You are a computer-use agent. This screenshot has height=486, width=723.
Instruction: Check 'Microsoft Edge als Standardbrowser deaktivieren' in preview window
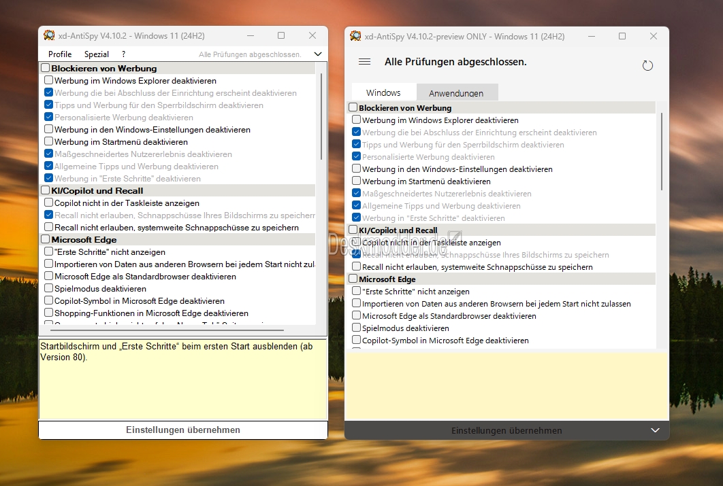356,315
